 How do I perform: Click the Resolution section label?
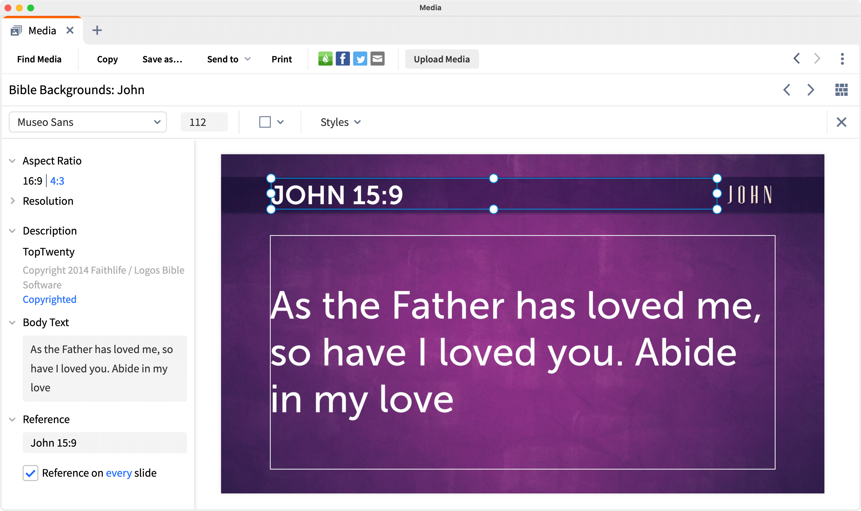click(48, 201)
